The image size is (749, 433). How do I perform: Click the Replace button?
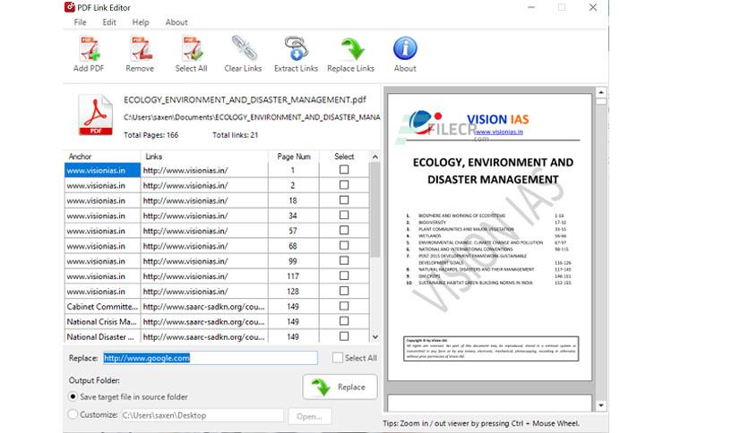coord(340,386)
